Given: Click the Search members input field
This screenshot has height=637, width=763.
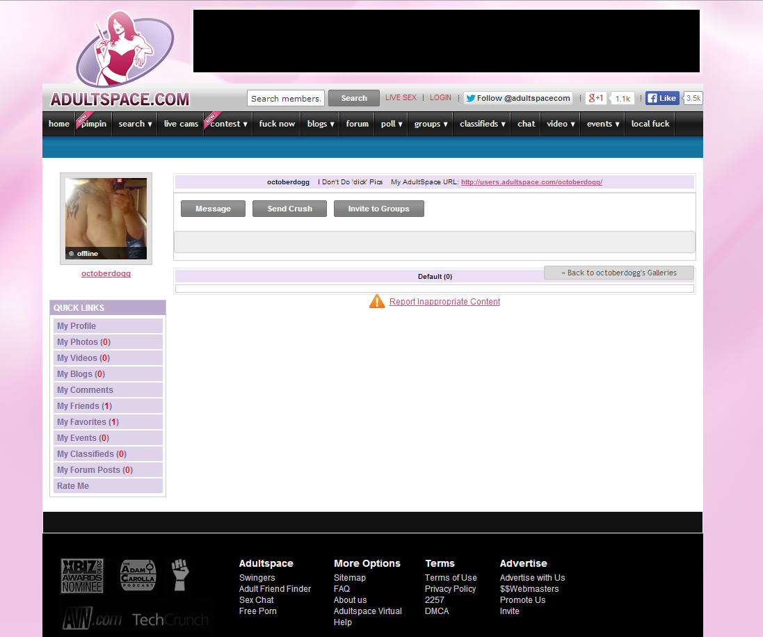Looking at the screenshot, I should click(286, 98).
